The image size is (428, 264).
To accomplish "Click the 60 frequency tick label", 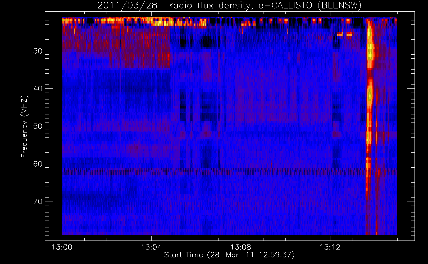I will 38,164.
